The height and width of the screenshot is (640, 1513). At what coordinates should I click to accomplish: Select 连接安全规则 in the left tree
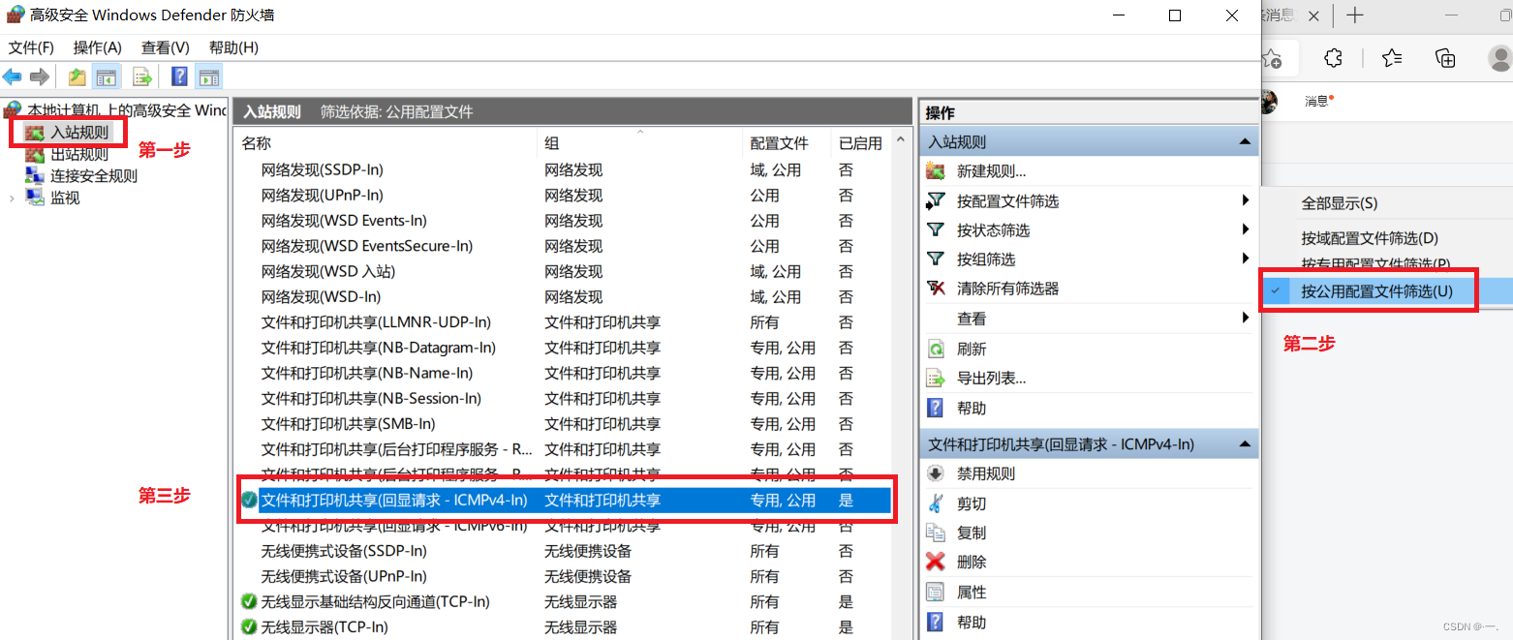(94, 176)
